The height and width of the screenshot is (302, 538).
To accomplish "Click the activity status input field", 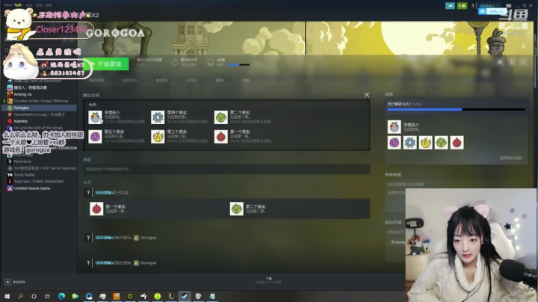I will click(226, 169).
